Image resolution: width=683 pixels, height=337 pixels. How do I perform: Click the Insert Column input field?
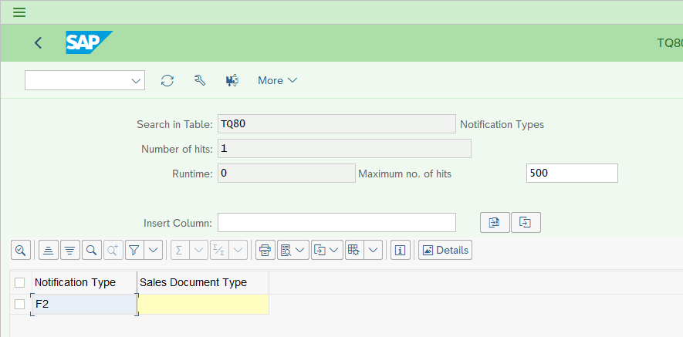pyautogui.click(x=336, y=223)
